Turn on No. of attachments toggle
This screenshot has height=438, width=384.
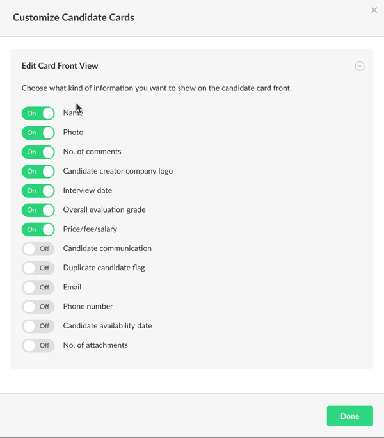(38, 345)
